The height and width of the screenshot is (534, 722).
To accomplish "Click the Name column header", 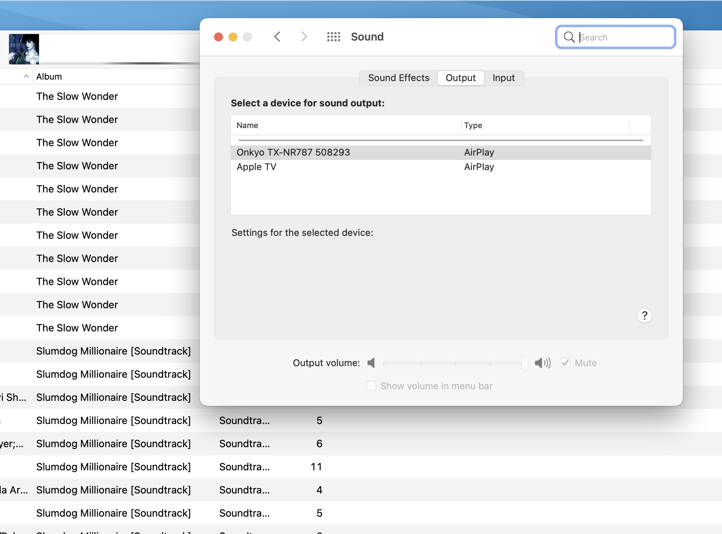I will [x=247, y=125].
